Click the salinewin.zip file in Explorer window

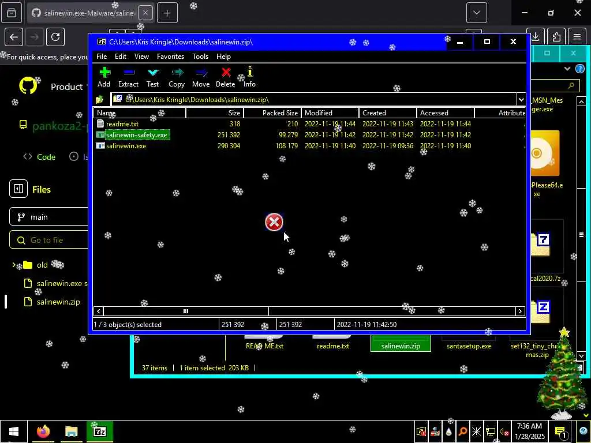pos(401,344)
